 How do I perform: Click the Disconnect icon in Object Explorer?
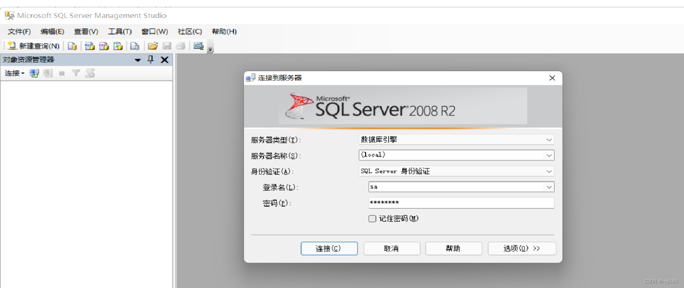coord(48,73)
